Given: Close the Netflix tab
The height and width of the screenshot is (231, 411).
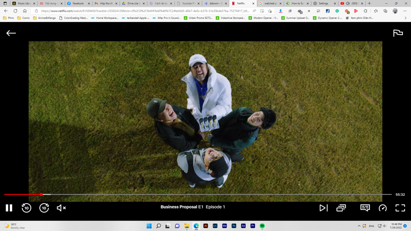Looking at the screenshot, I should pyautogui.click(x=253, y=3).
